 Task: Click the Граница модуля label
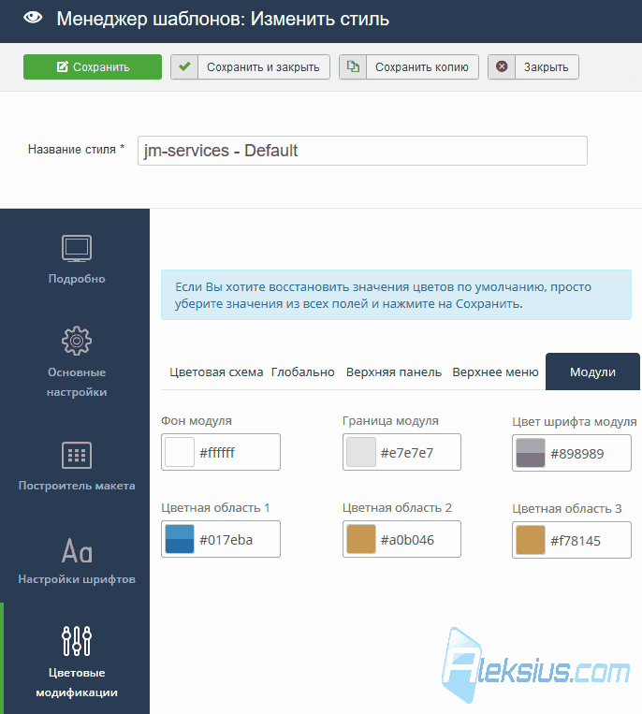click(x=390, y=421)
